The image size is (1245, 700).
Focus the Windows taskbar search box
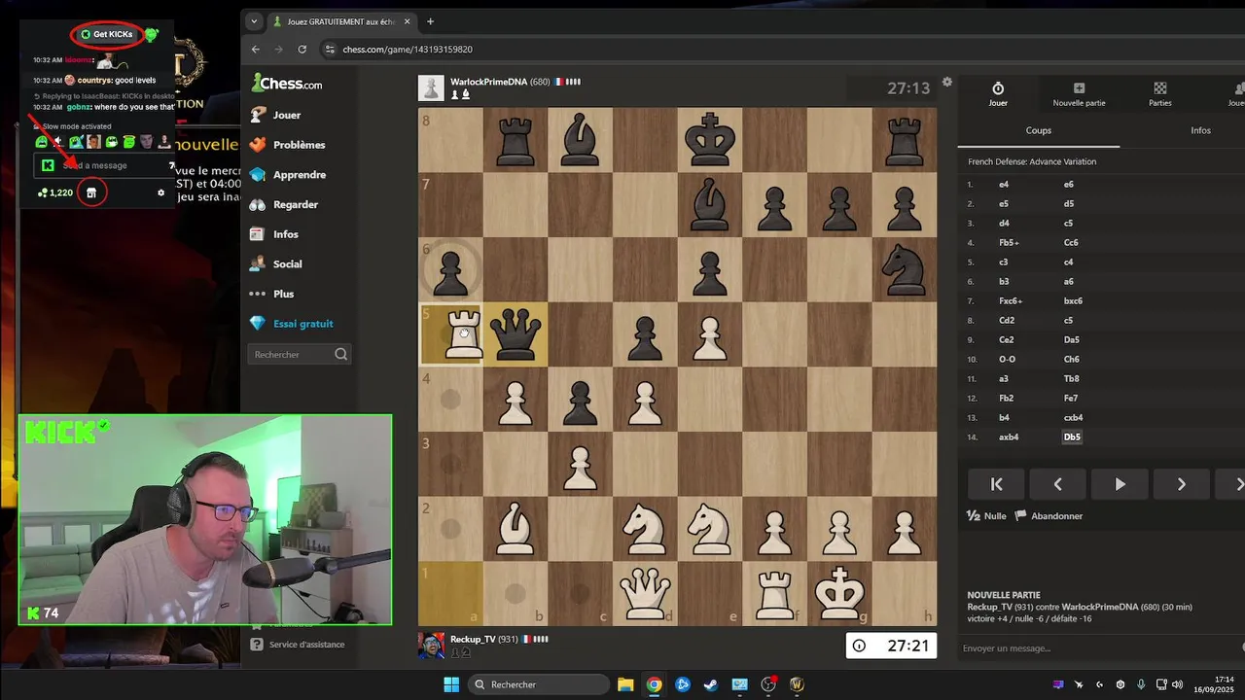538,684
